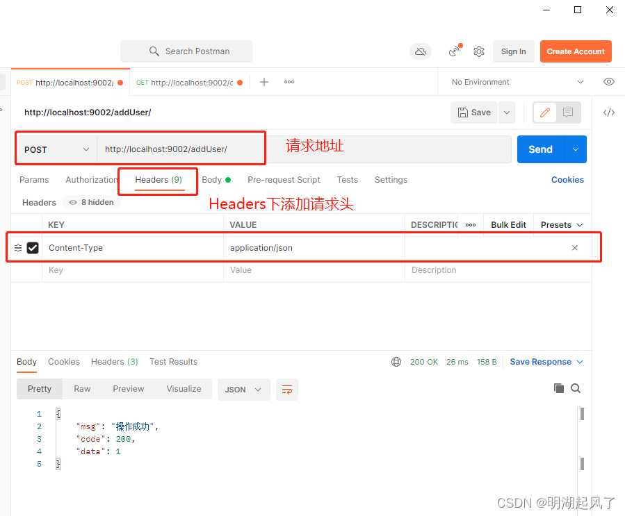
Task: Expand the Send button arrow options
Action: point(575,149)
